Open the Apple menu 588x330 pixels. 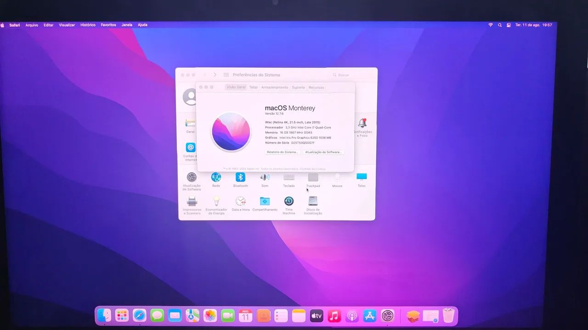2,25
